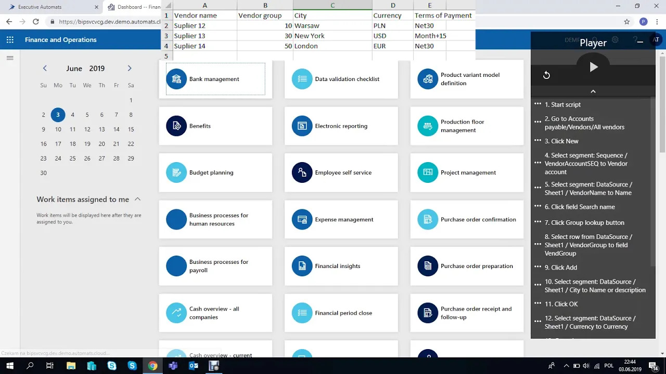This screenshot has height=374, width=666.
Task: Open the Benefits tile icon
Action: 176,126
